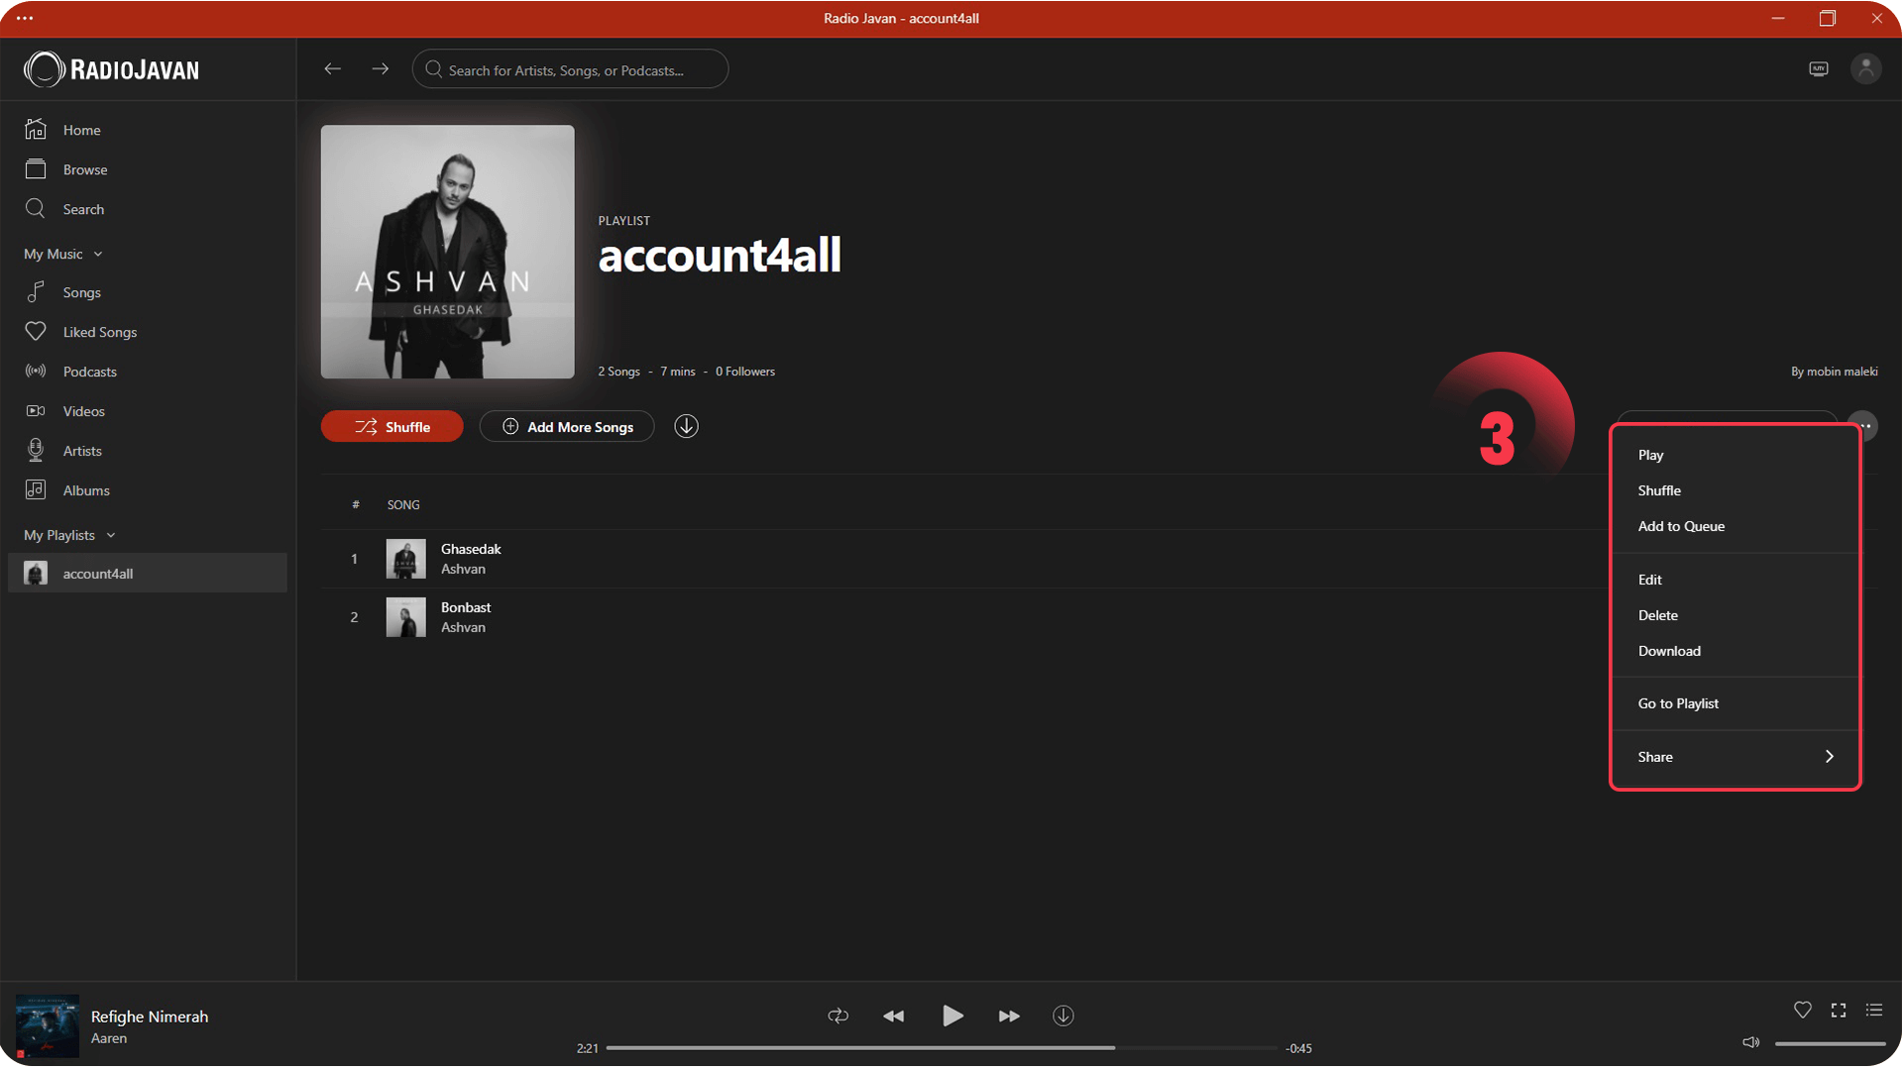The width and height of the screenshot is (1903, 1070).
Task: Focus the artists and songs search field
Action: [570, 69]
